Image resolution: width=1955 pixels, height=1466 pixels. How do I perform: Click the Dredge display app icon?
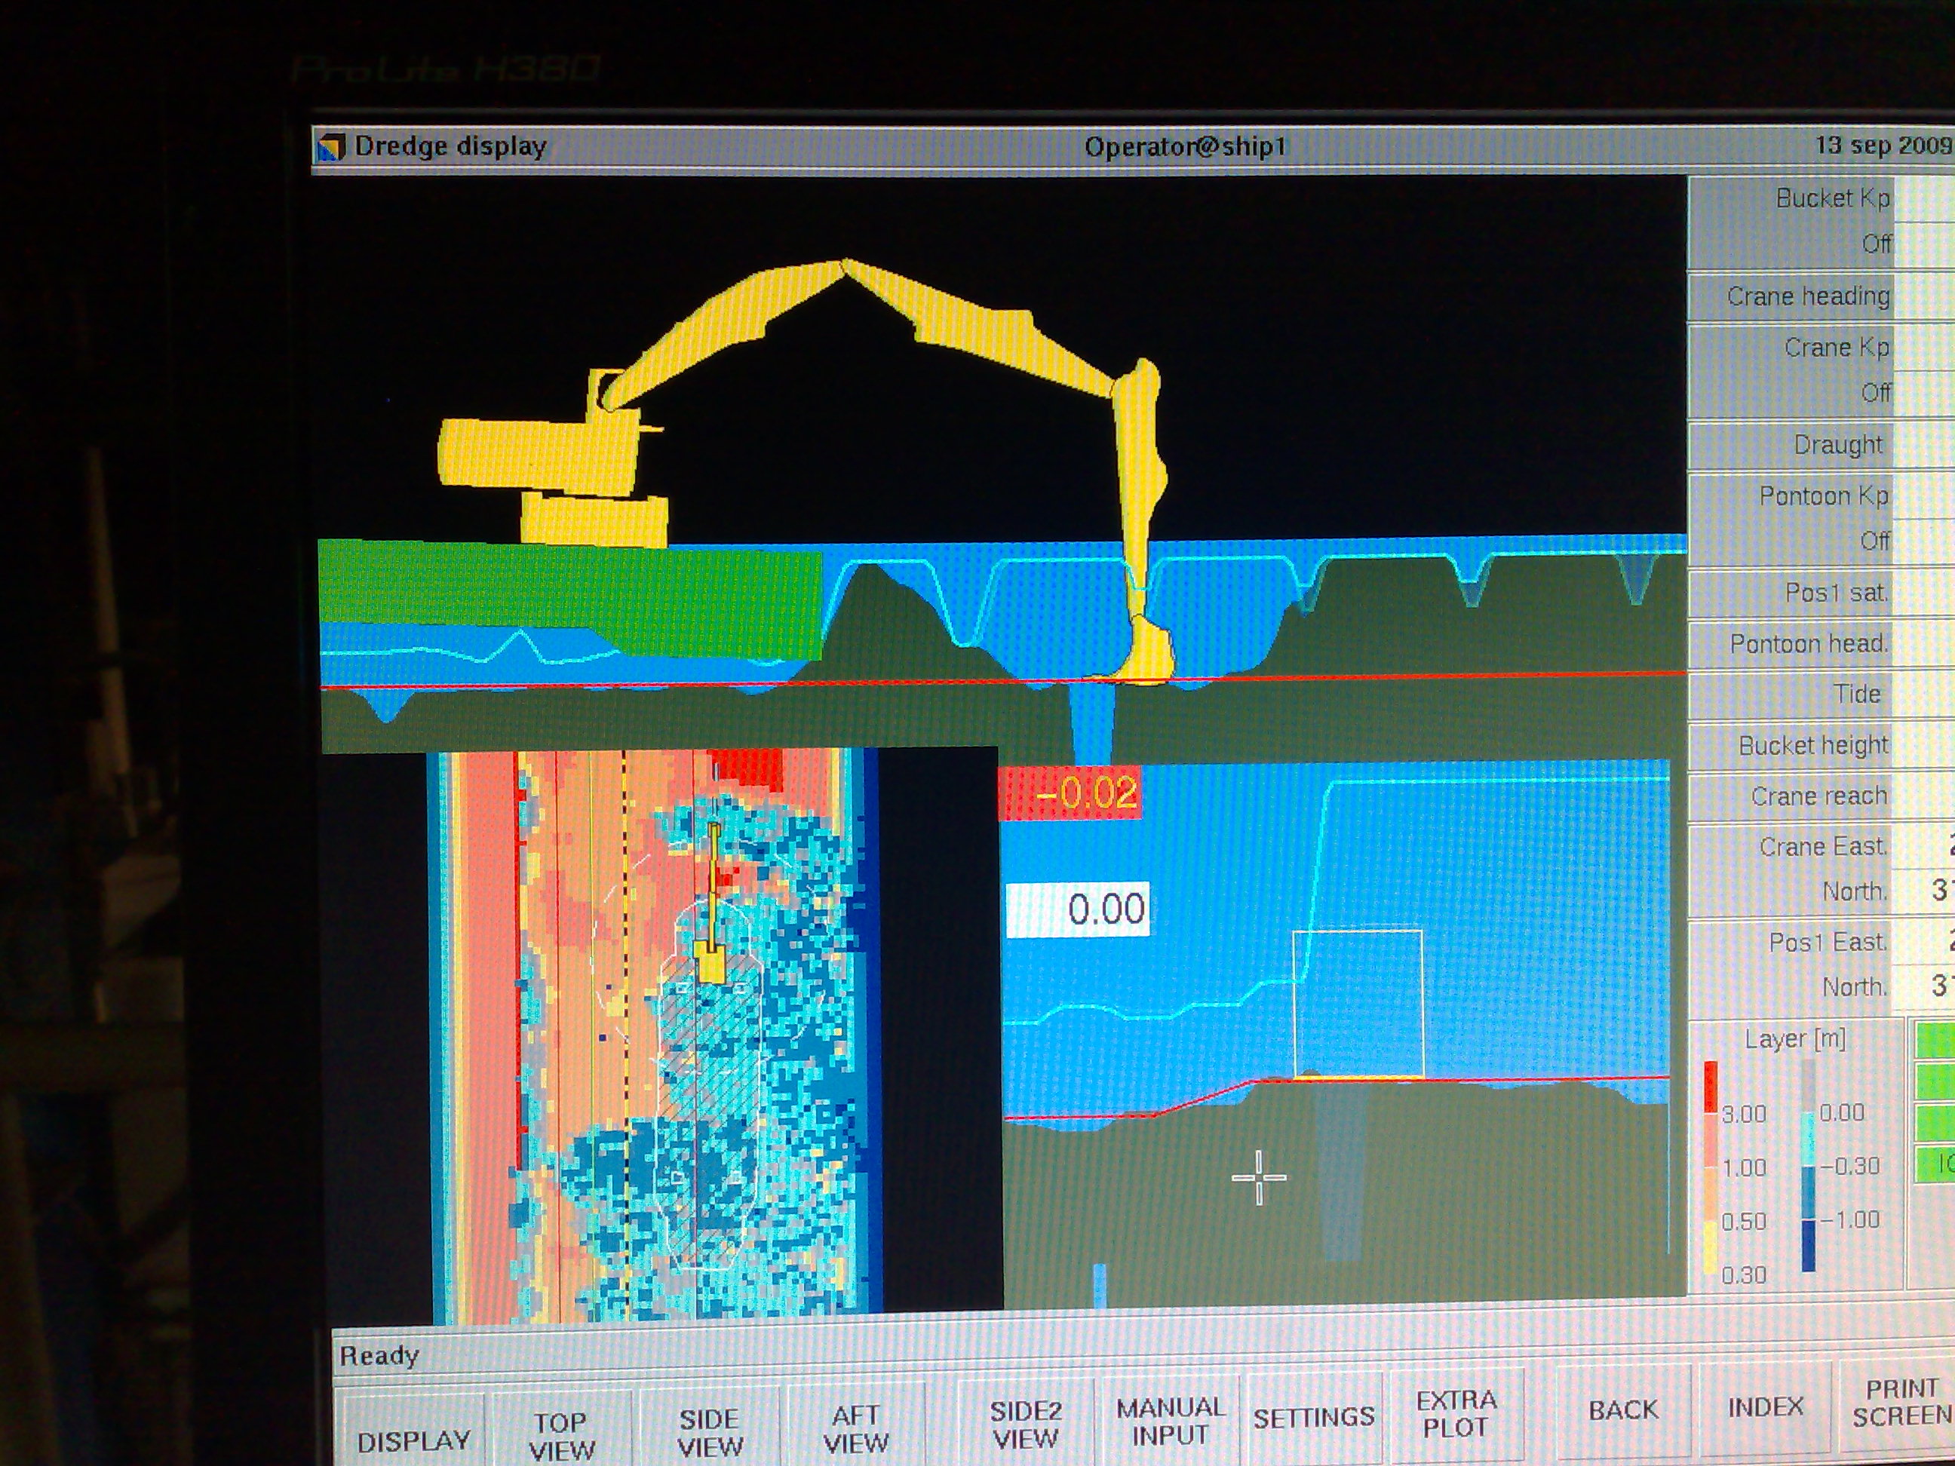[x=330, y=147]
